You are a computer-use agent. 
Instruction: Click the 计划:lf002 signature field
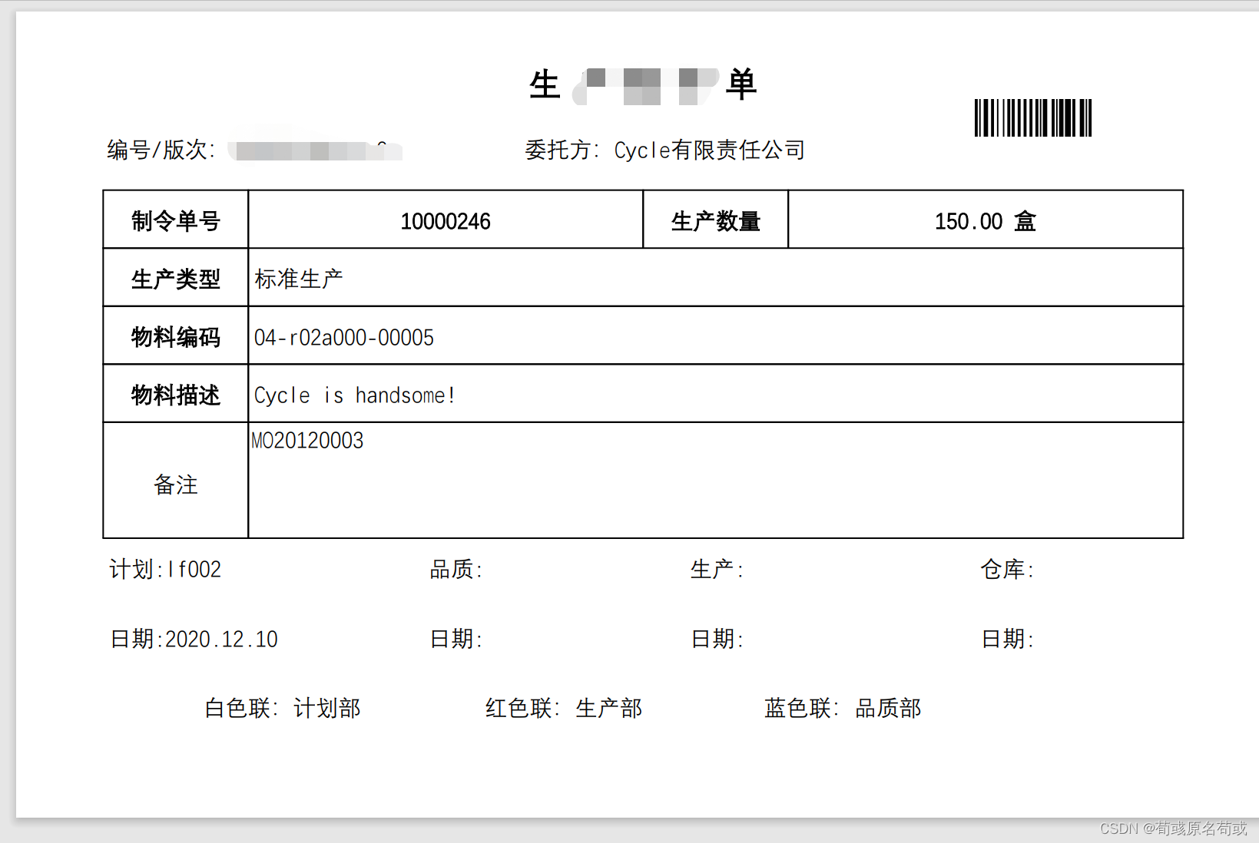click(x=165, y=570)
